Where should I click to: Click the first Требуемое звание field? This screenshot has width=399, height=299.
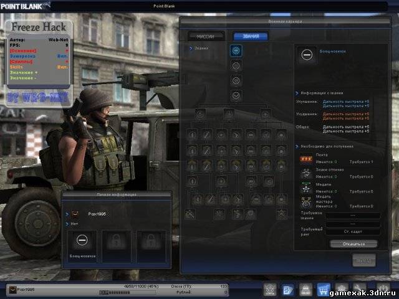[x=353, y=216]
